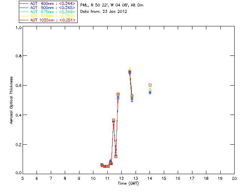
Task: Select the legend entry 'AOT 500nm : <0.245>'
Action: click(48, 8)
